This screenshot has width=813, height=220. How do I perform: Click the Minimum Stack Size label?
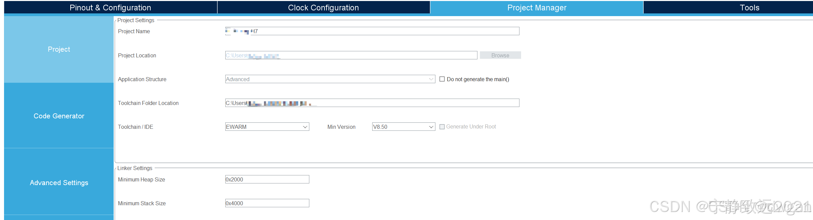(142, 203)
